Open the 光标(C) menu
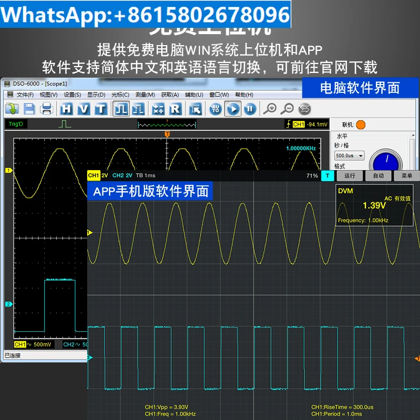This screenshot has height=420, width=420. [120, 94]
